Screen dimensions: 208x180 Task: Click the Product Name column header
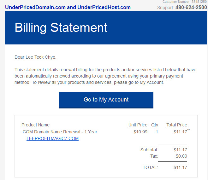point(35,125)
